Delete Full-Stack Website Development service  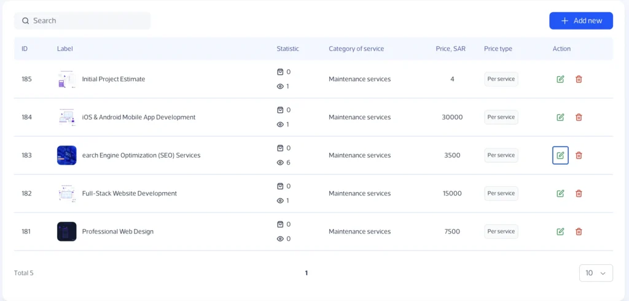[x=579, y=193]
